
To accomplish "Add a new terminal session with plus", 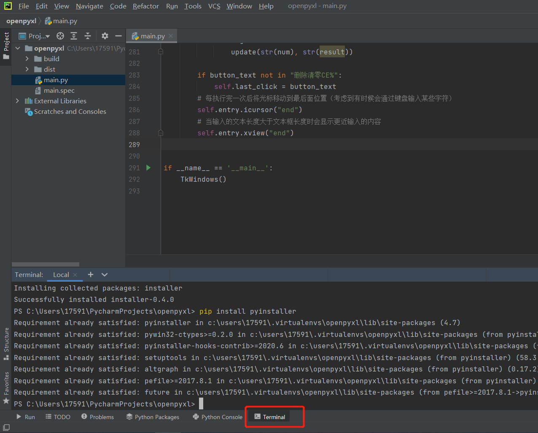I will point(90,274).
